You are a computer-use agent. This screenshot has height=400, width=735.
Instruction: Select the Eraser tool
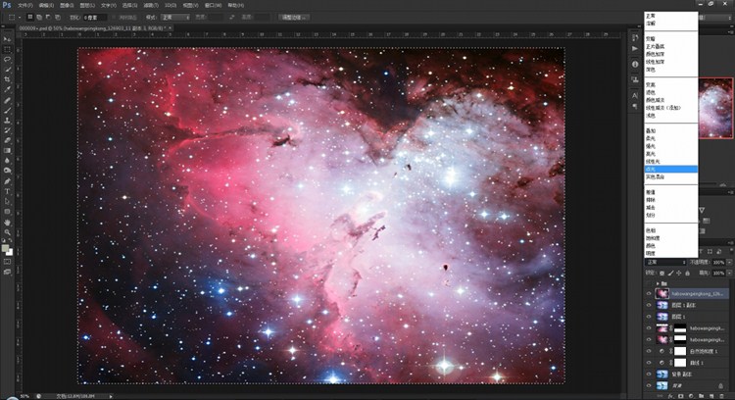[x=7, y=140]
